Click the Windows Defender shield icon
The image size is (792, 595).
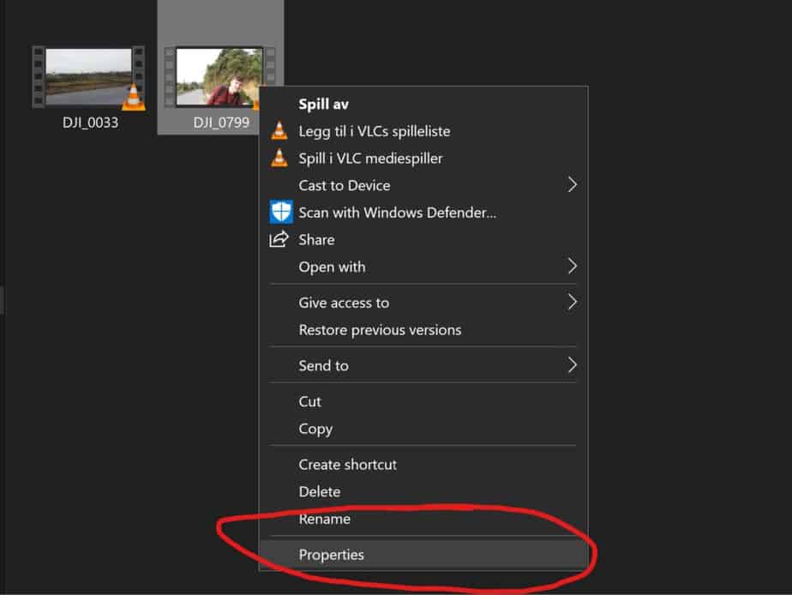click(x=281, y=212)
